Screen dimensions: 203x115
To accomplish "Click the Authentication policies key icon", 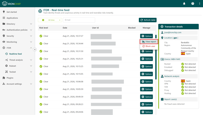I will (4, 30).
